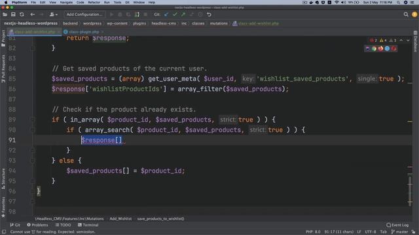Open the Pull Requests sidebar panel
This screenshot has width=419, height=235.
pos(3,69)
